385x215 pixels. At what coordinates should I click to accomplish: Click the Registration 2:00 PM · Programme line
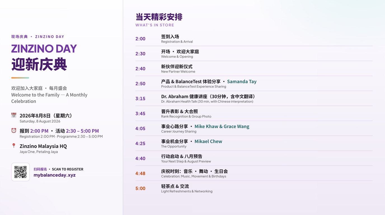(61, 137)
